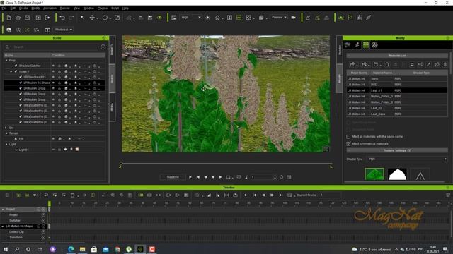Viewport: 453px width, 254px height.
Task: Open File Explorer from the taskbar
Action: pyautogui.click(x=83, y=249)
